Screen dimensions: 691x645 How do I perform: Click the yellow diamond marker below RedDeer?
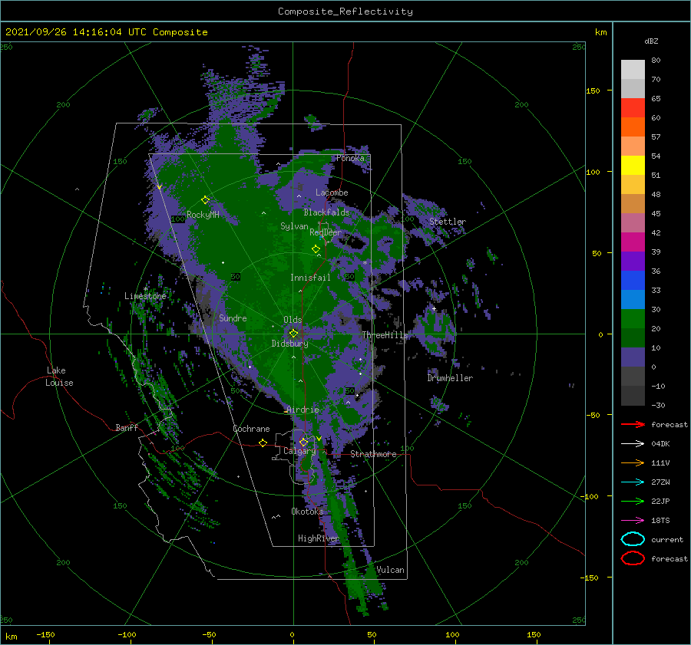point(316,249)
